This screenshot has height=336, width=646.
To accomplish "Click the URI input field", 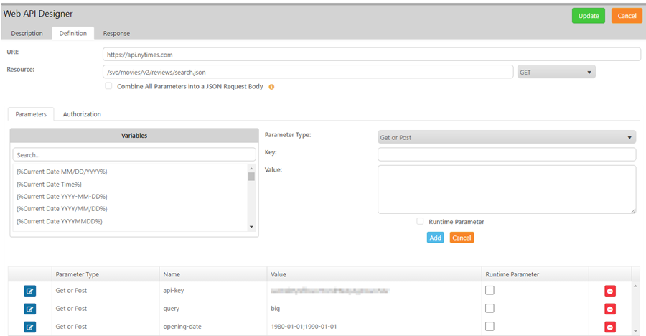I will (x=372, y=55).
